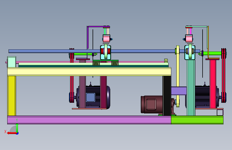Select the dark green carriage plate under left roller
The width and height of the screenshot is (232, 150).
(105, 61)
